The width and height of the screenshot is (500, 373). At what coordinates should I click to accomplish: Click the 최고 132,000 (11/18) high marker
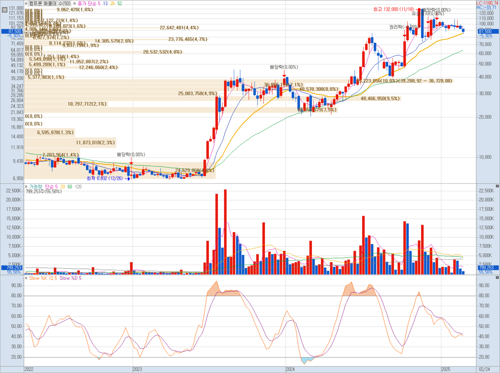point(393,9)
